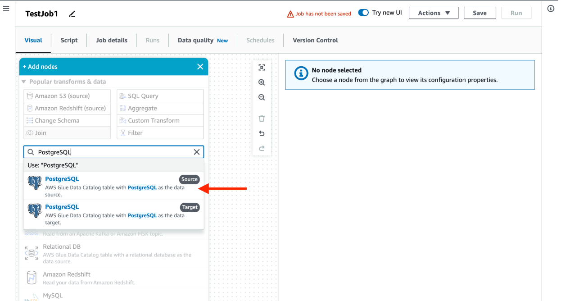The height and width of the screenshot is (301, 561).
Task: Click inside the node search field
Action: [x=113, y=152]
